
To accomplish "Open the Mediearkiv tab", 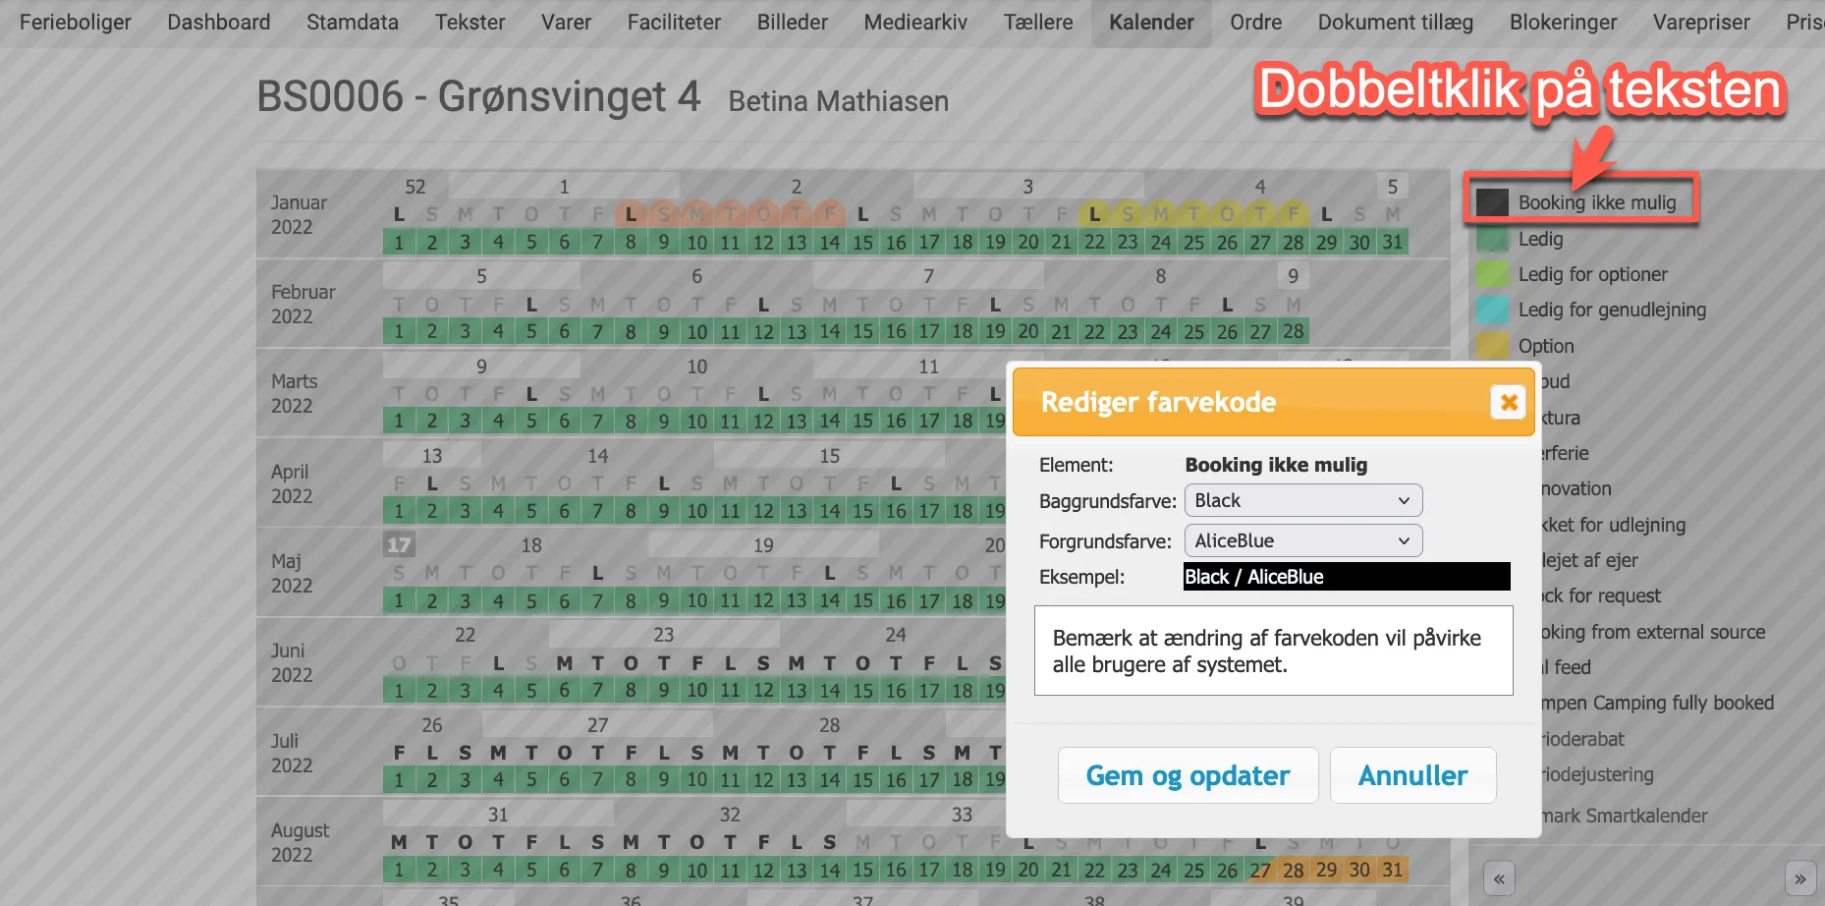I will point(914,22).
